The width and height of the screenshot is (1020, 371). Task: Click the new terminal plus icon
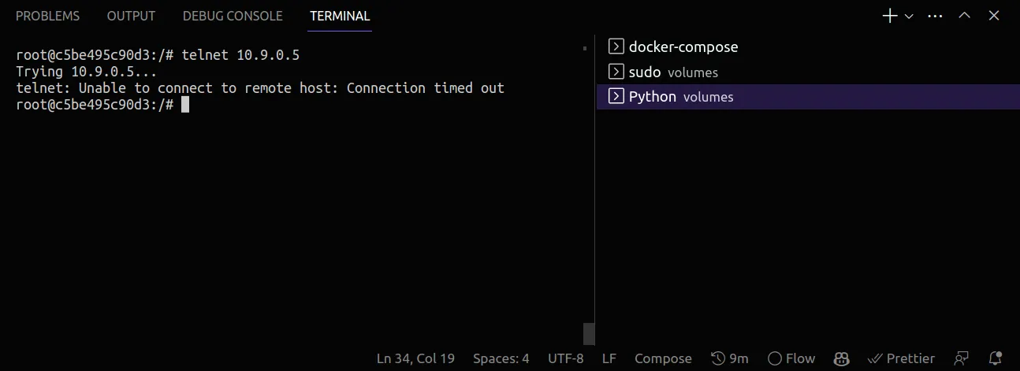[x=889, y=16]
